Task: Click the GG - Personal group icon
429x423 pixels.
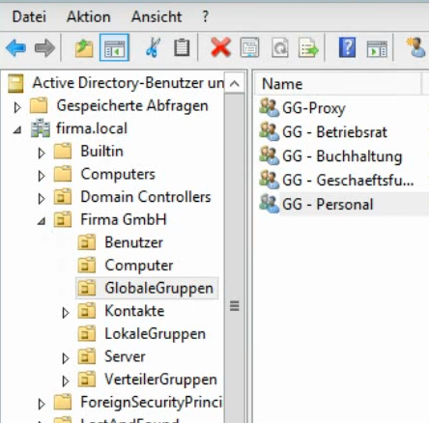Action: click(x=269, y=204)
